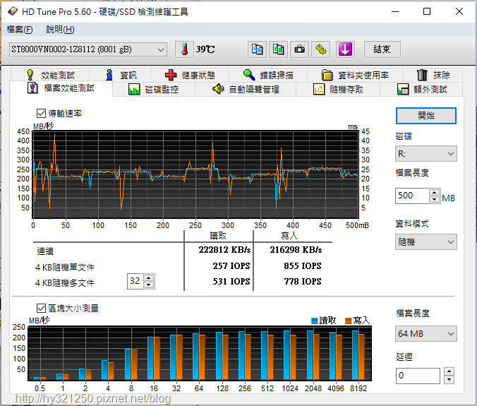The width and height of the screenshot is (477, 406).
Task: Select the 檔案效能測試 tab
Action: 61,88
